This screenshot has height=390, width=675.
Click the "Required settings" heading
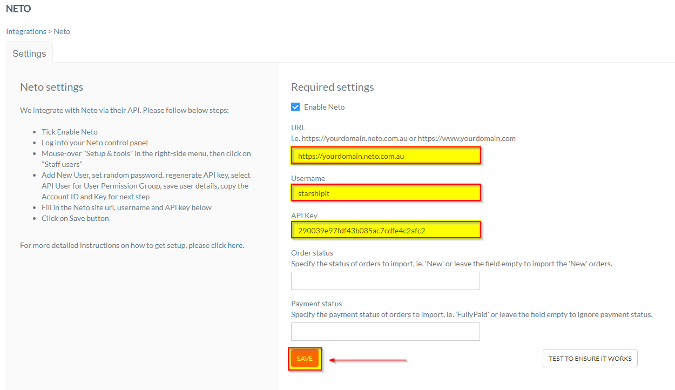pos(333,87)
